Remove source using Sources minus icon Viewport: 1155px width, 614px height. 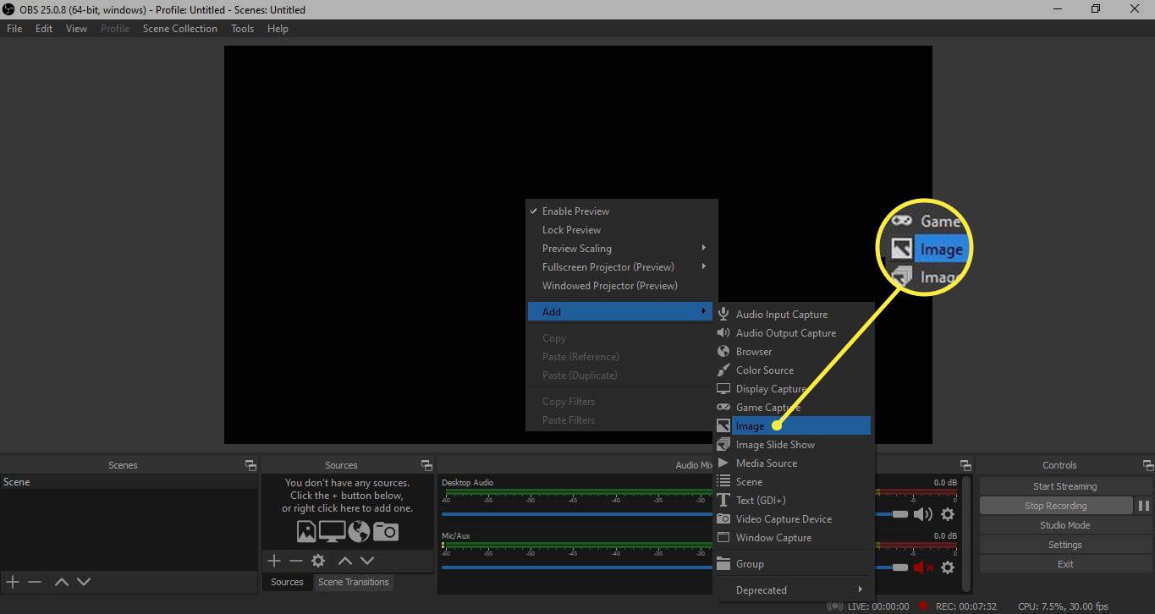click(x=295, y=561)
